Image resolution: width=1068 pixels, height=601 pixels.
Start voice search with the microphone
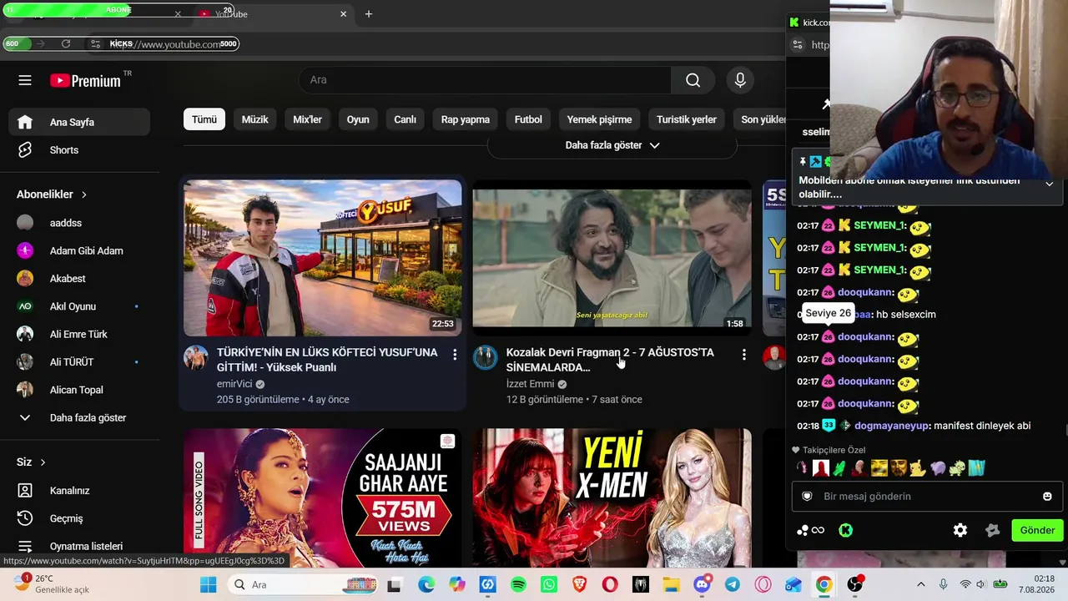pyautogui.click(x=740, y=80)
